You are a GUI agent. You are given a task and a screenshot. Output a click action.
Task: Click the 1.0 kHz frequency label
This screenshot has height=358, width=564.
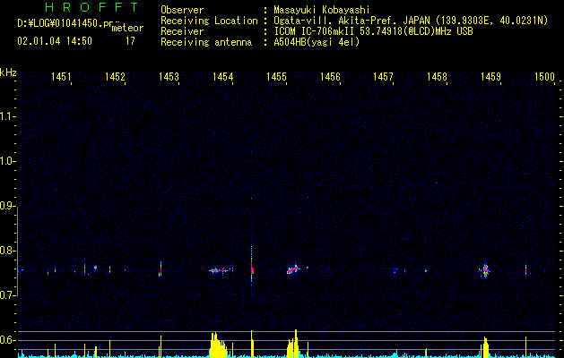(7, 161)
